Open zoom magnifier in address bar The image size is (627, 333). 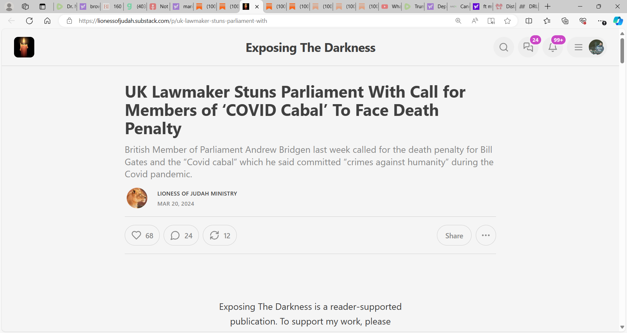pyautogui.click(x=458, y=21)
